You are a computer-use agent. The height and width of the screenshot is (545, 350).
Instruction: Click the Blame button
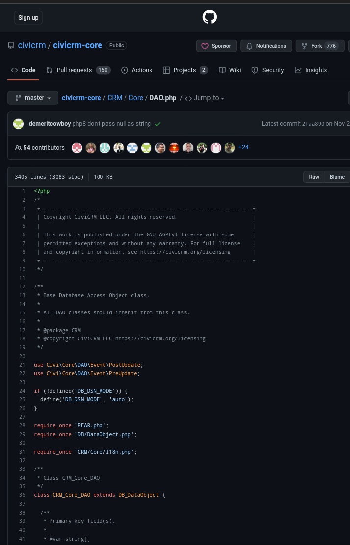point(337,177)
